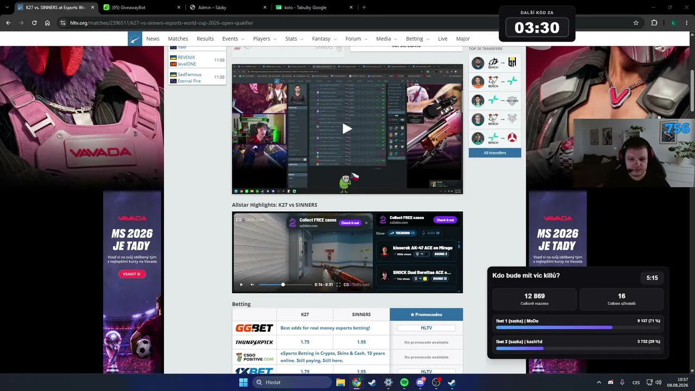Click the Windows taskbar search box

tap(292, 382)
